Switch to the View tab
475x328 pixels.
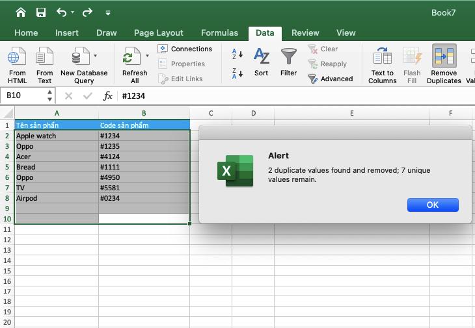click(x=346, y=32)
